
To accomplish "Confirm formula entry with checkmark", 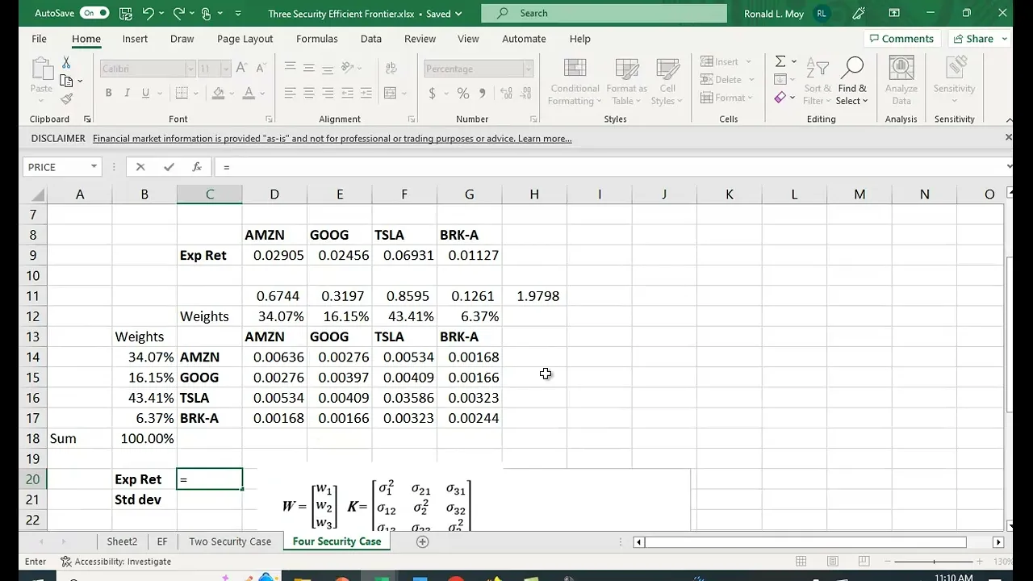I will tap(169, 167).
